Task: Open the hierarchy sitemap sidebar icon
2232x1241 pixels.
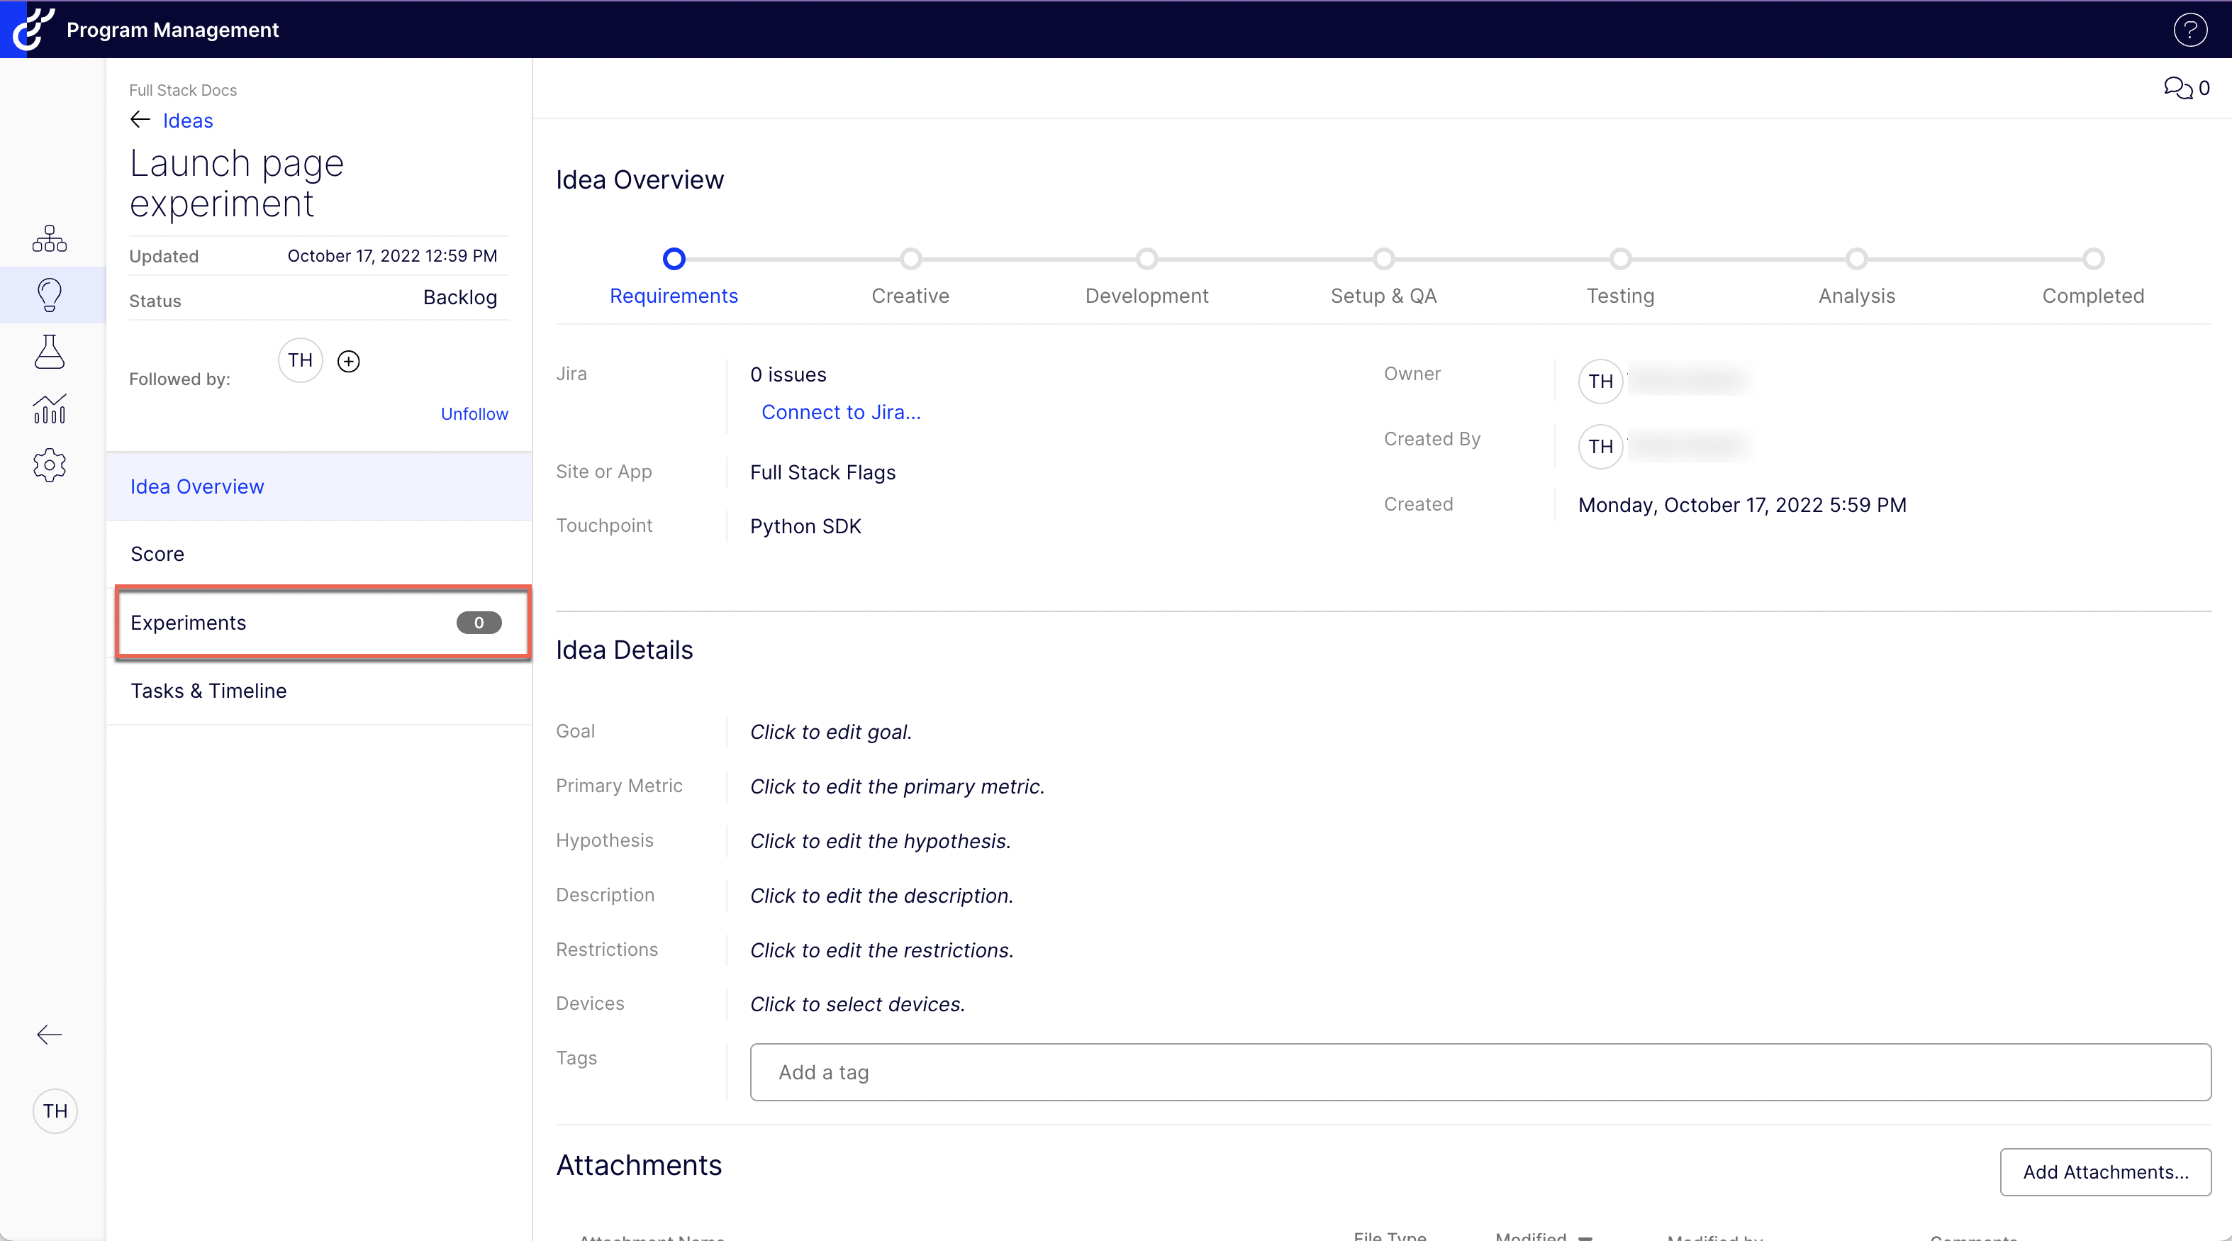Action: (50, 238)
